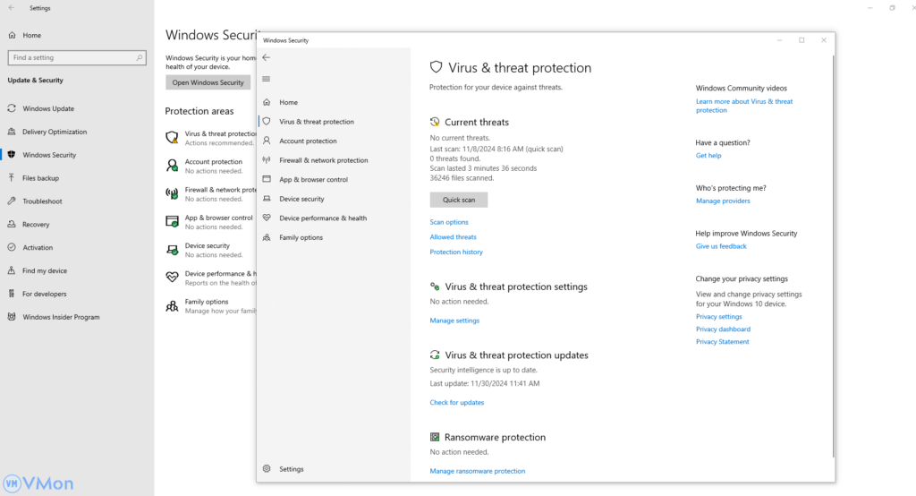Click the Windows Security shield icon in Settings
Viewport: 916px width, 496px height.
point(12,154)
